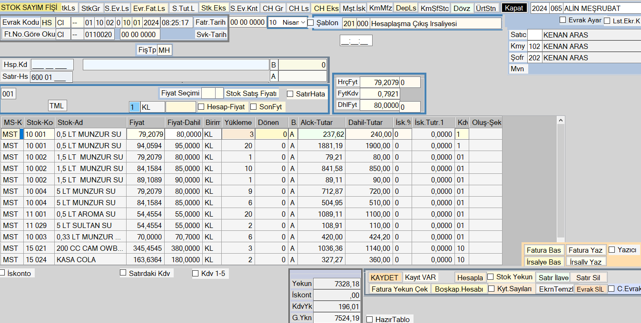Toggle the Kyt.Sayıları checkbox

(x=492, y=289)
